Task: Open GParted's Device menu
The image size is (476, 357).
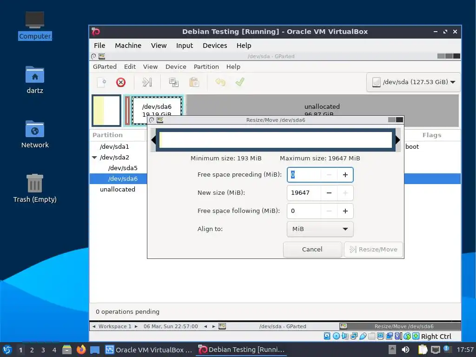Action: [x=176, y=67]
